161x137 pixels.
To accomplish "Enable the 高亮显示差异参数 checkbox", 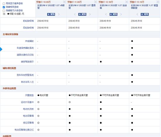I will 4,4.
